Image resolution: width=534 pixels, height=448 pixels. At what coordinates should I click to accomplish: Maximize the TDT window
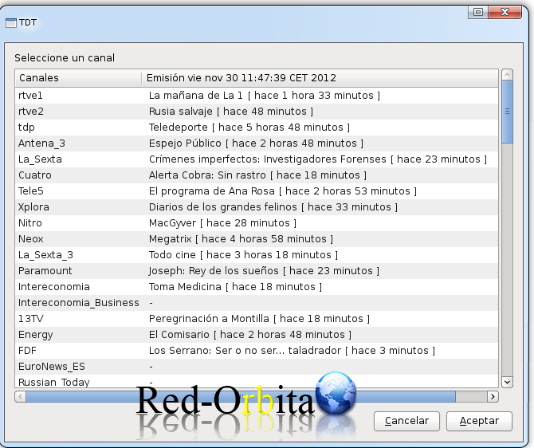tap(478, 12)
